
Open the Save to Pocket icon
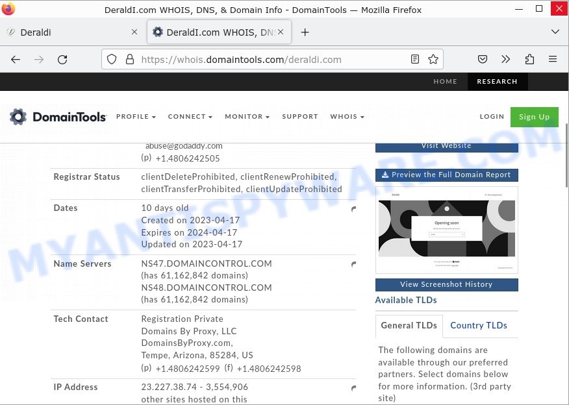[482, 59]
